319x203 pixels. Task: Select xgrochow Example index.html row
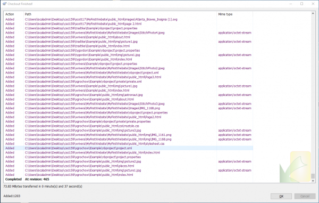(129, 175)
